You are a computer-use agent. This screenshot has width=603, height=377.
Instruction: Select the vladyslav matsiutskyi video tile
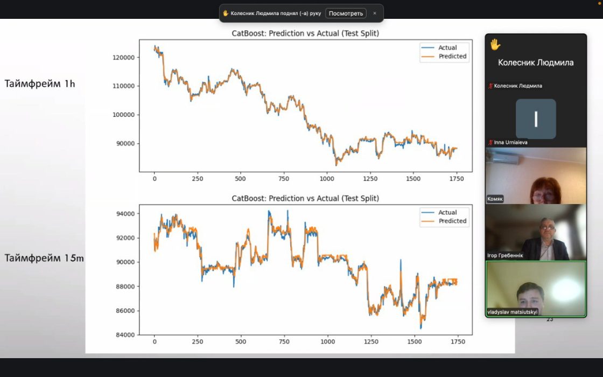click(536, 289)
